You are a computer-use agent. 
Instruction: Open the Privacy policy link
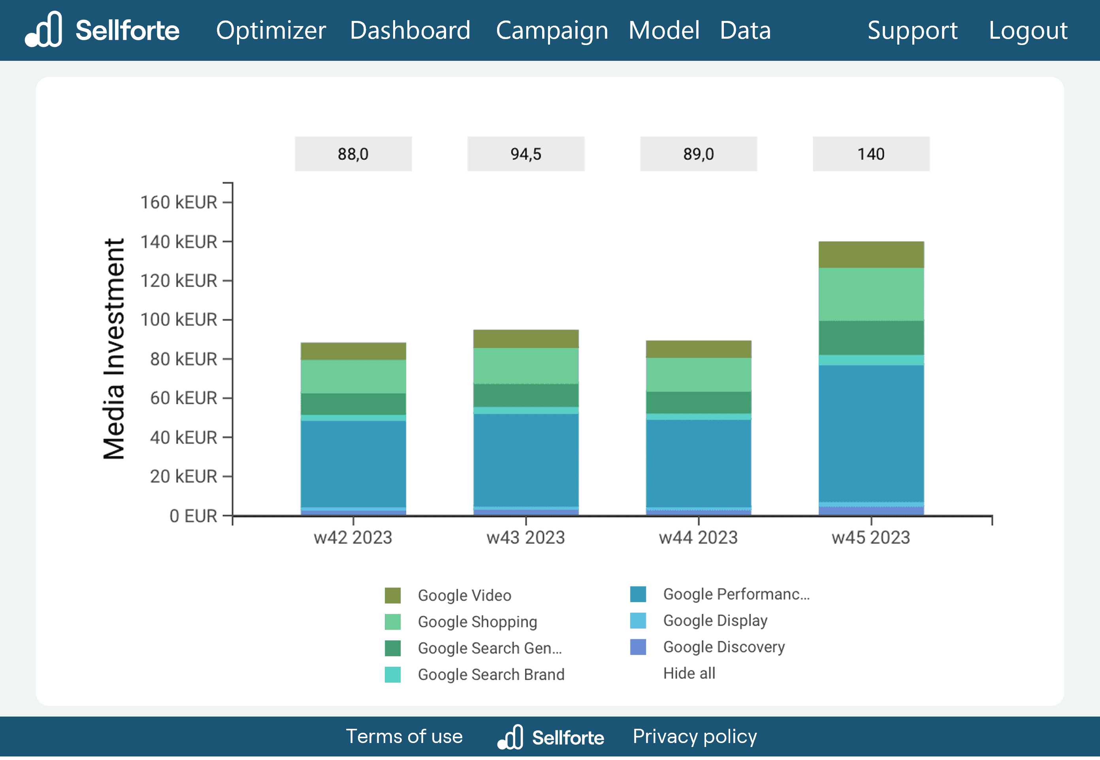click(x=694, y=736)
